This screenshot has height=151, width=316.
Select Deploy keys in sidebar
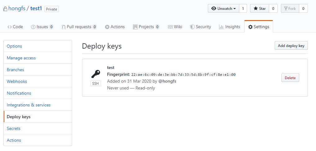point(38,117)
